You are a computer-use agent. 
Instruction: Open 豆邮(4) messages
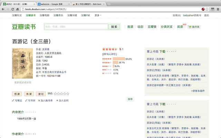coord(176,15)
